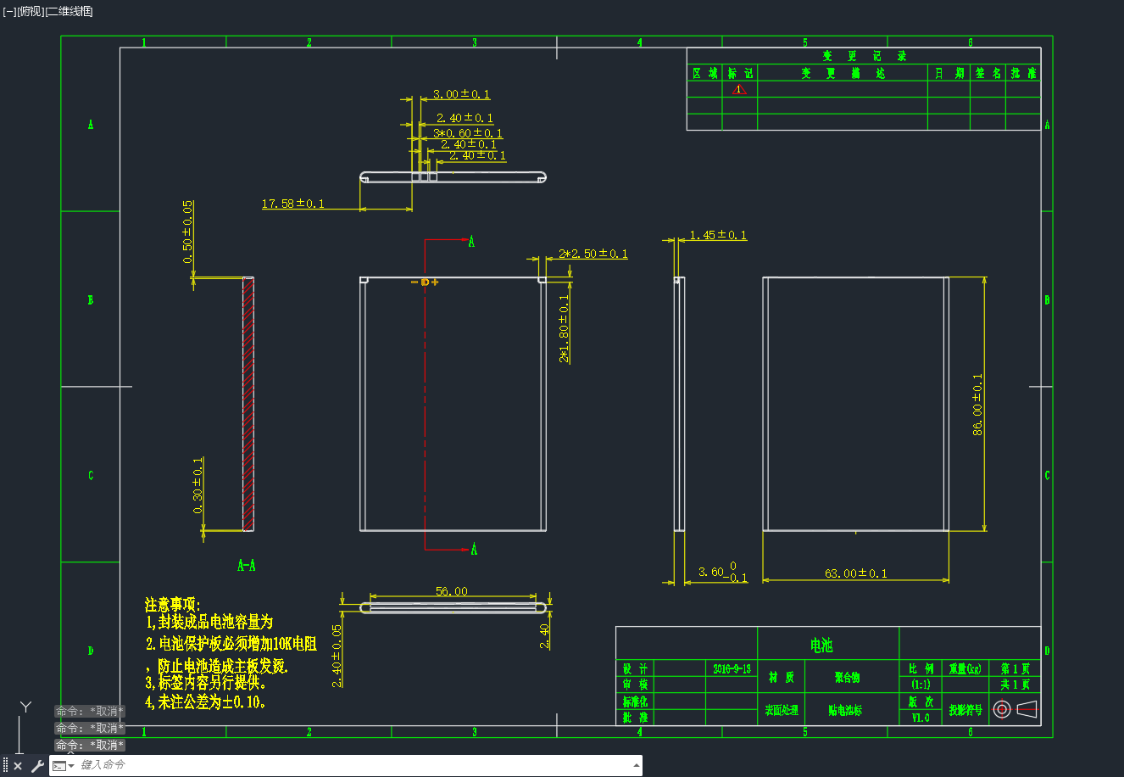
Task: Select dimension text 17.58±0.1
Action: point(293,204)
